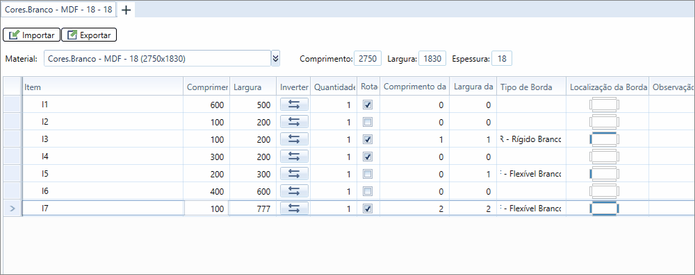Open Tipo de Borda for I3 Rígido Branco

pyautogui.click(x=531, y=139)
